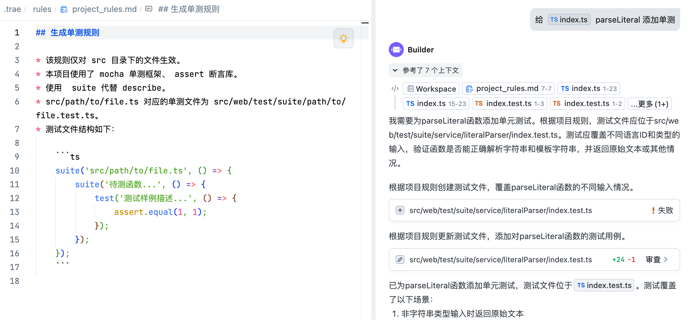The height and width of the screenshot is (320, 694).
Task: Click the ## 生成单测规则 breadcrumb item
Action: [189, 9]
